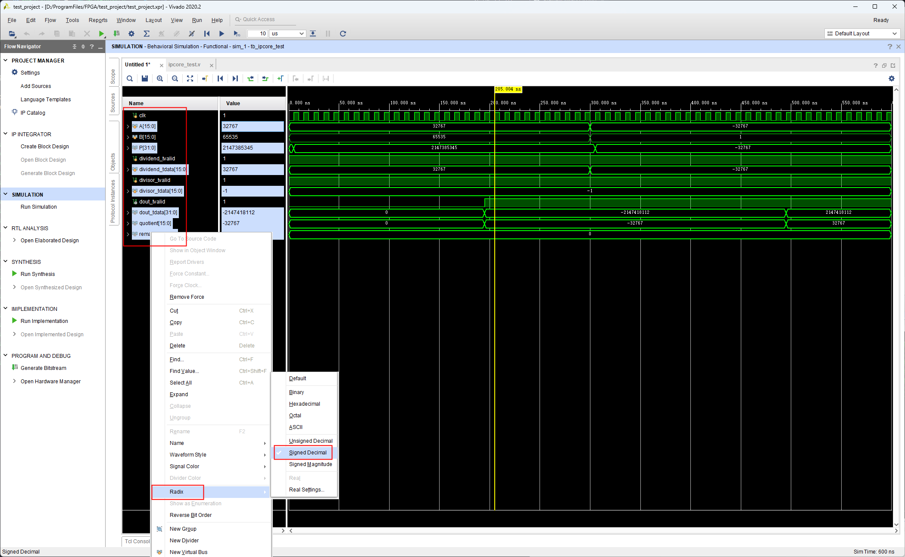
Task: Click the Relaunch Simulation refresh icon
Action: click(x=343, y=34)
